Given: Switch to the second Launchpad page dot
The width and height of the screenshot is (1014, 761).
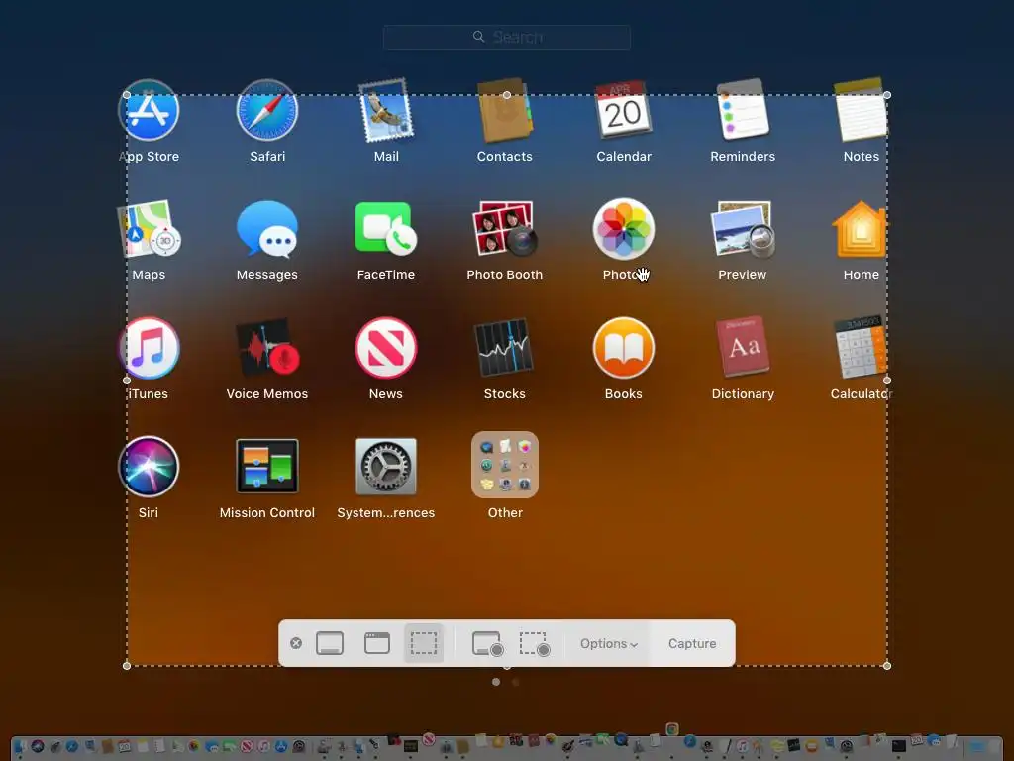Looking at the screenshot, I should click(515, 682).
